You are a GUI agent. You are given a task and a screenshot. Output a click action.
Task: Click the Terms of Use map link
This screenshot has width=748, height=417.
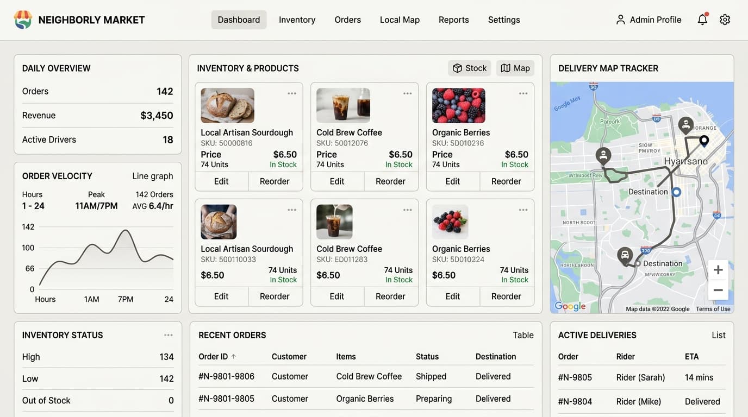[x=713, y=309]
